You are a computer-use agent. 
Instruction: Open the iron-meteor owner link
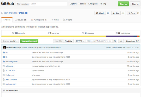click(10, 13)
